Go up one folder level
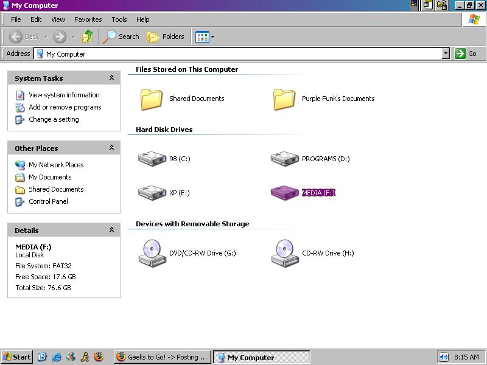 [88, 36]
